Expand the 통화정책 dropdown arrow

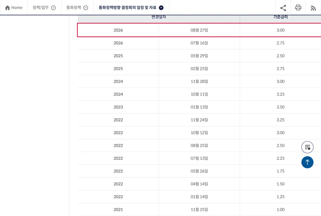(x=86, y=8)
